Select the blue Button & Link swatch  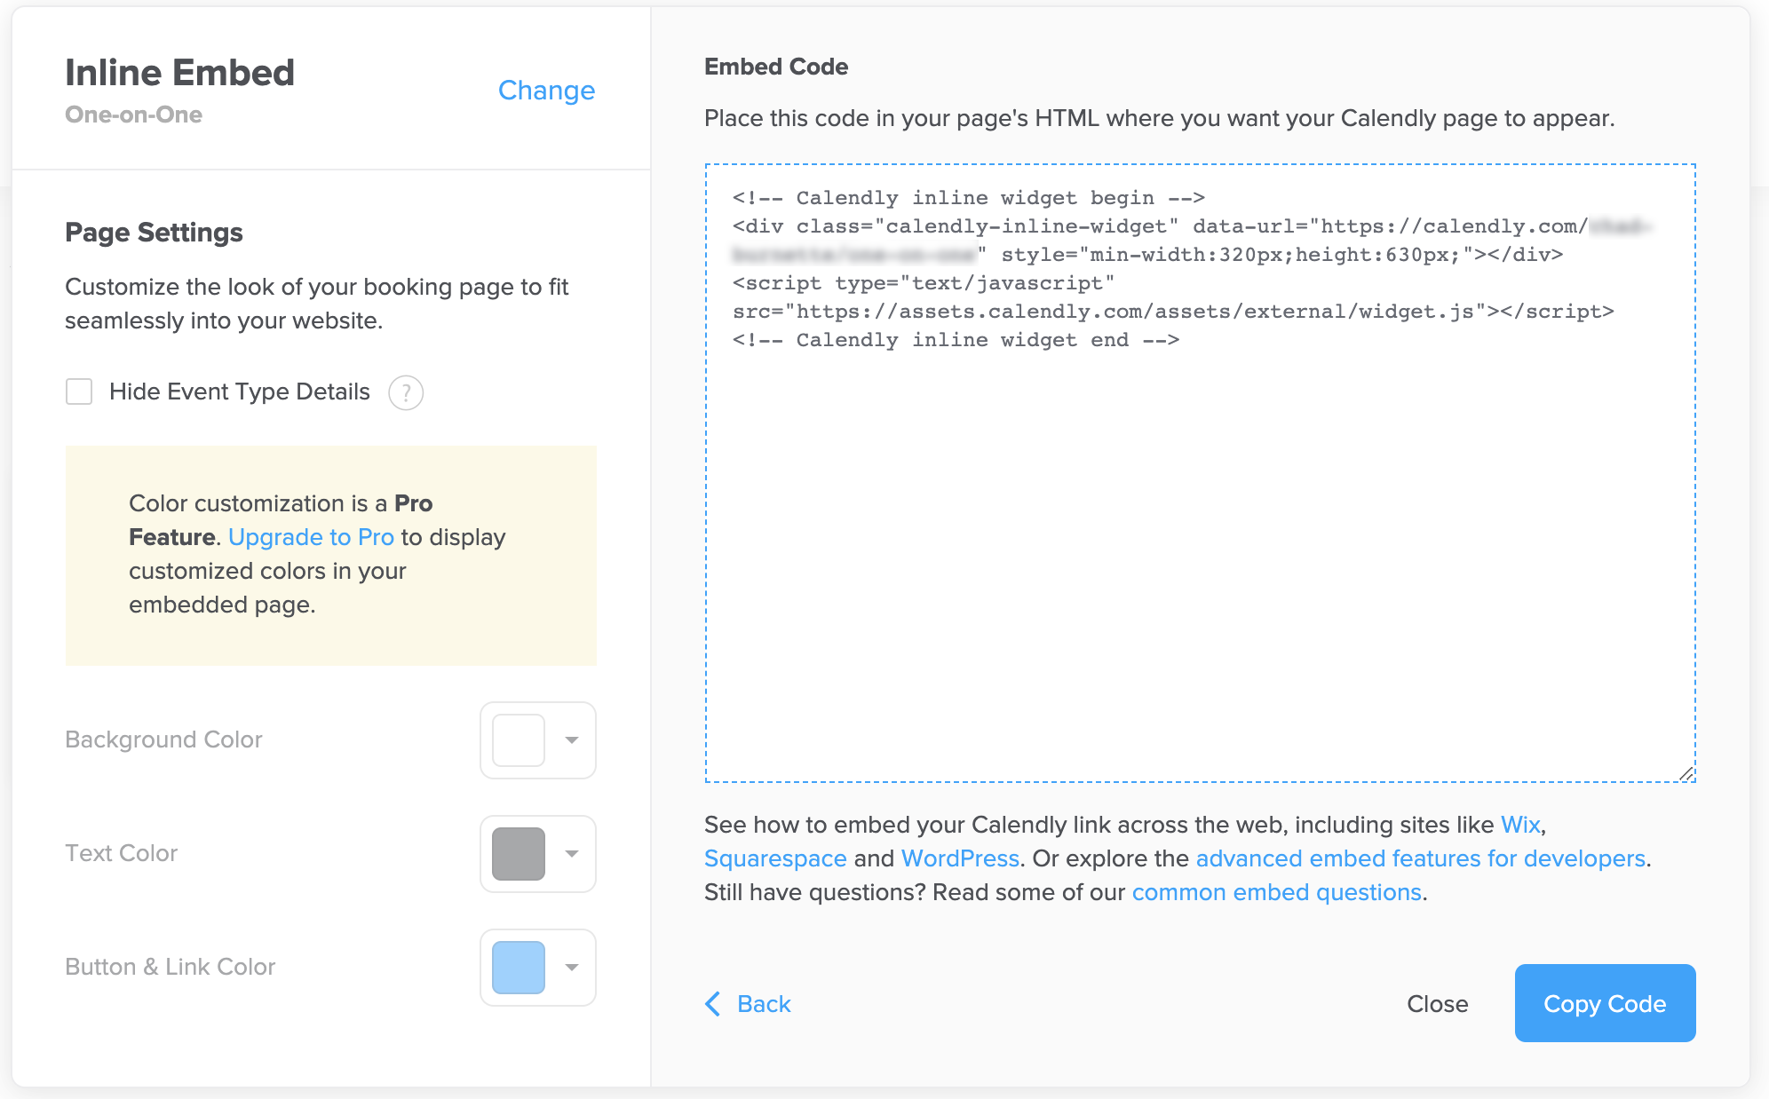click(x=519, y=968)
